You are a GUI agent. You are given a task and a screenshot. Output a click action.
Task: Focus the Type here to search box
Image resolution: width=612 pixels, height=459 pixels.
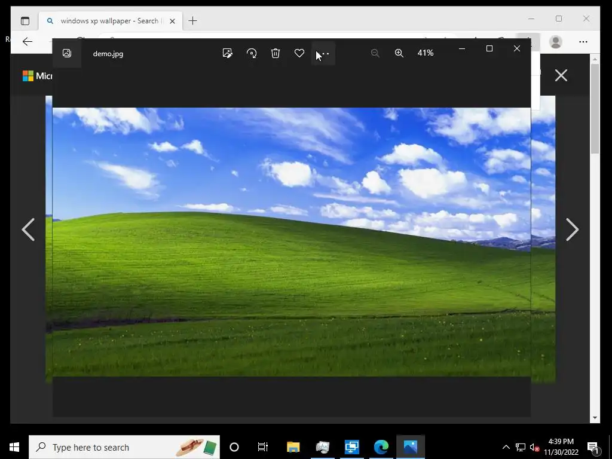[x=124, y=447]
